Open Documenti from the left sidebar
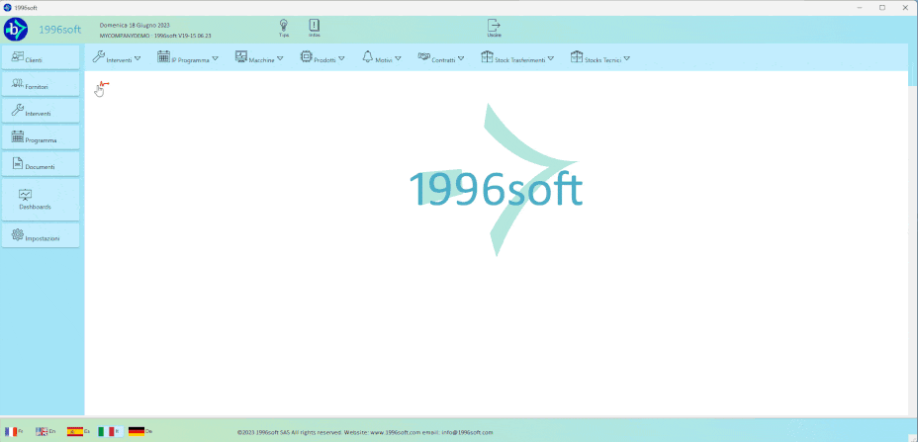 (x=41, y=164)
